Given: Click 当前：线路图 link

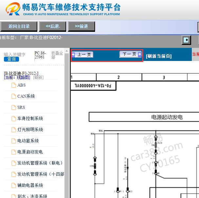Looking at the screenshot, I should 17,77.
